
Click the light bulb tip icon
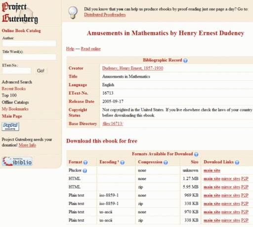click(x=73, y=12)
